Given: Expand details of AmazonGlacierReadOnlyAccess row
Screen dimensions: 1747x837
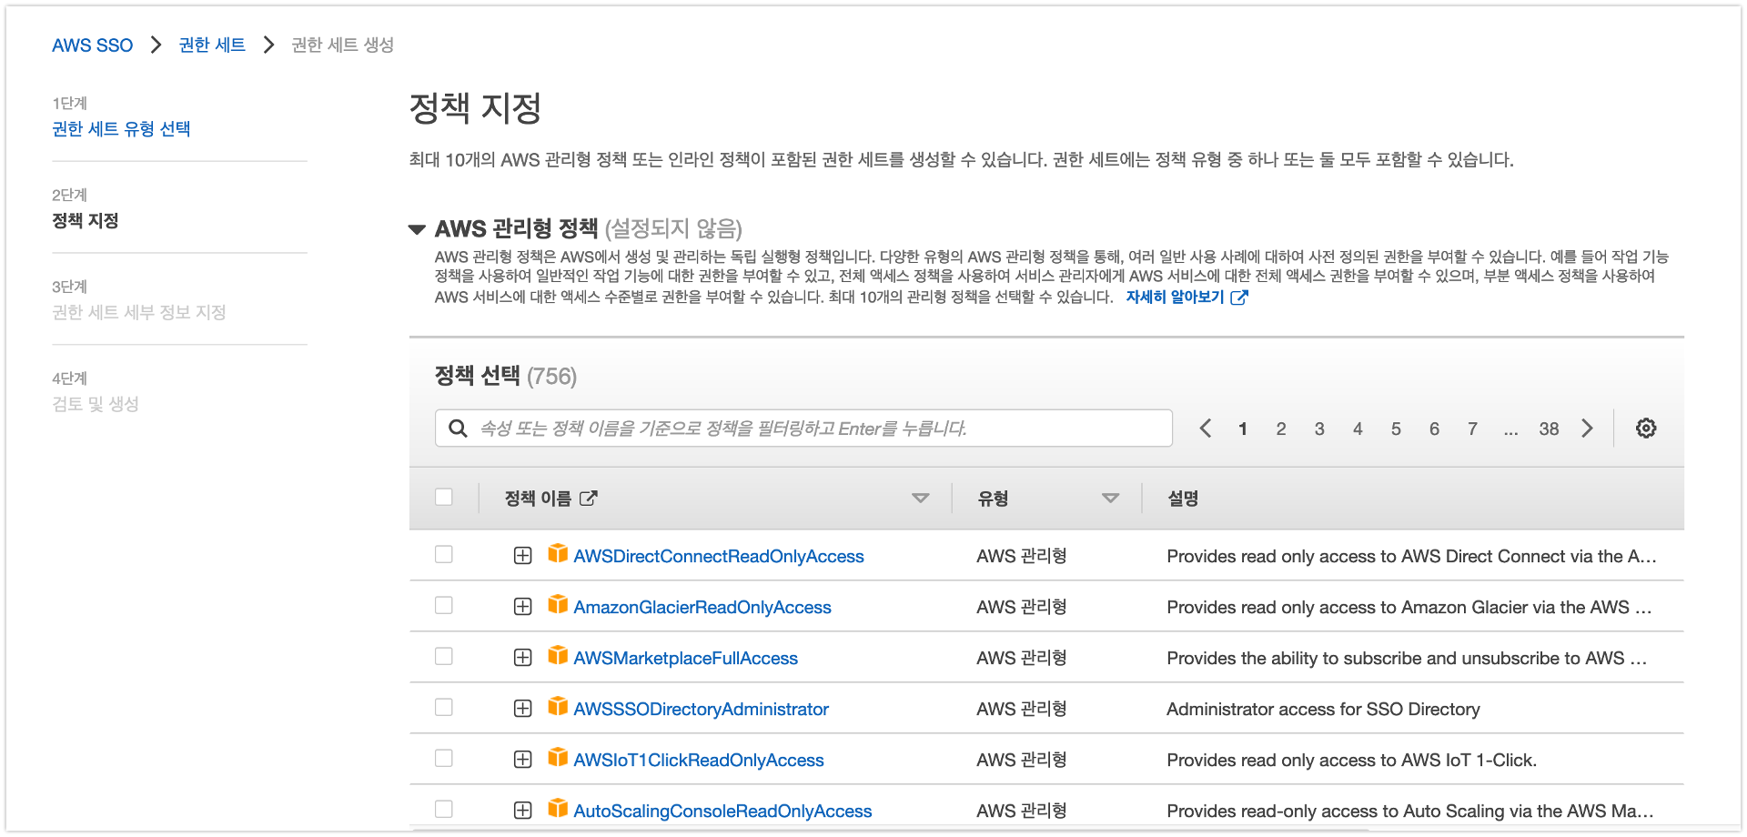Looking at the screenshot, I should tap(522, 607).
